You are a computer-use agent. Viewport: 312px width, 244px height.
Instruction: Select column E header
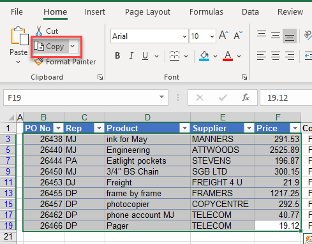point(223,117)
